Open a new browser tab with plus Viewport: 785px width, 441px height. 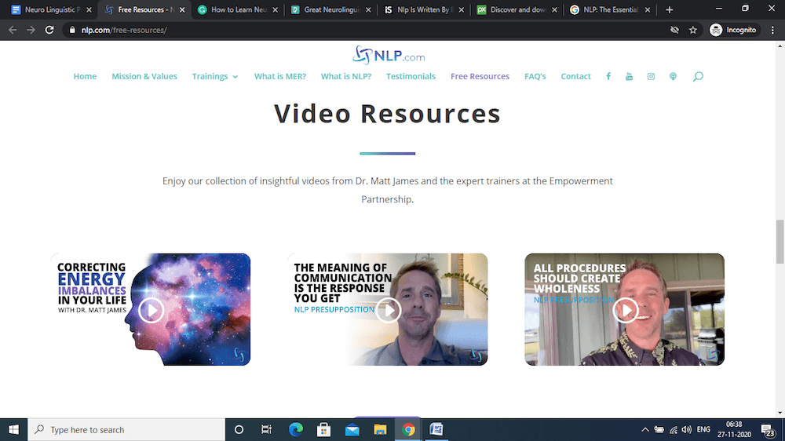[x=670, y=9]
